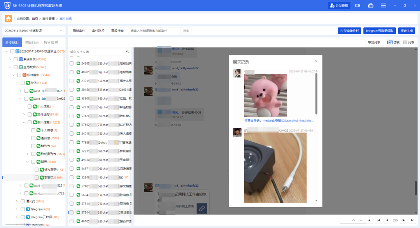
Task: Click the chat record popup scrollbar
Action: tap(316, 94)
